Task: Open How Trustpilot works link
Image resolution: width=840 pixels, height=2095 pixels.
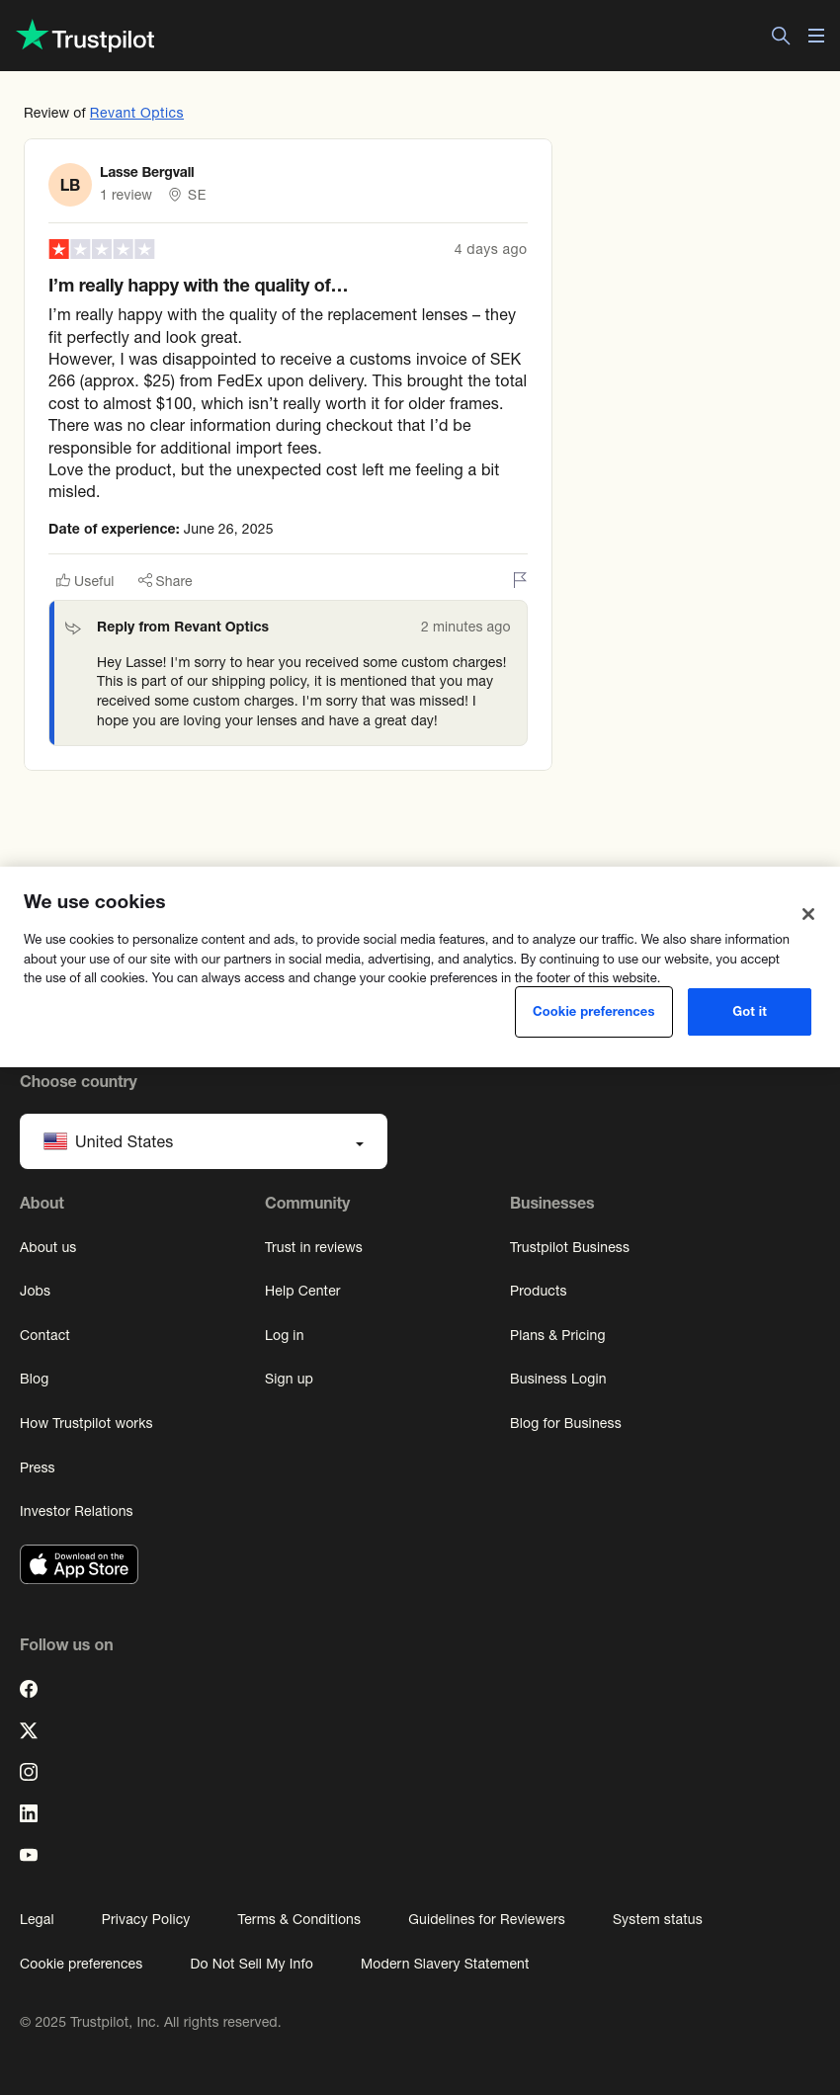Action: click(x=86, y=1423)
